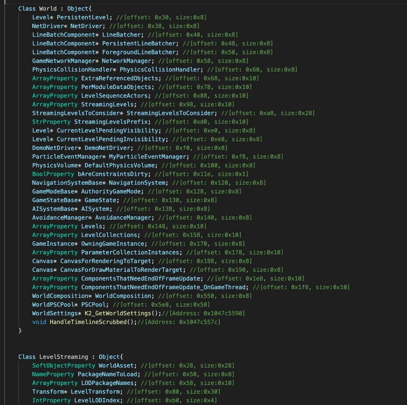Click the '//[offset: 0x11e, size:0x1]' comment
This screenshot has width=407, height=405.
click(x=202, y=174)
